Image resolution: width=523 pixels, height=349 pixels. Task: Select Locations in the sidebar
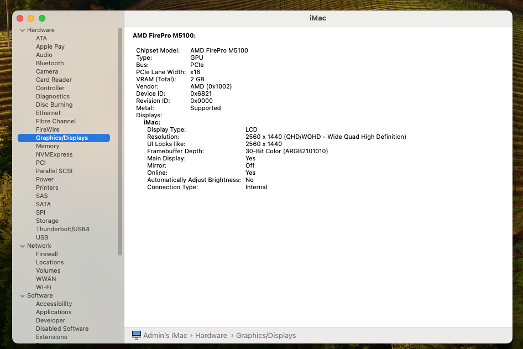click(x=50, y=262)
